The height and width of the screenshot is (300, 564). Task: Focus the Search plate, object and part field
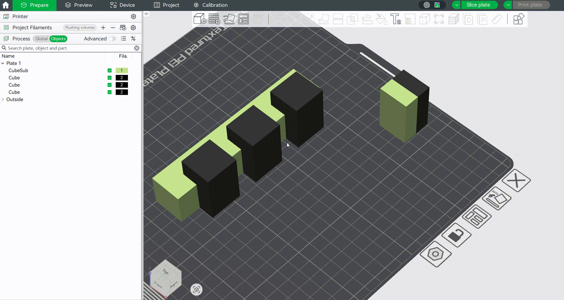tap(70, 48)
